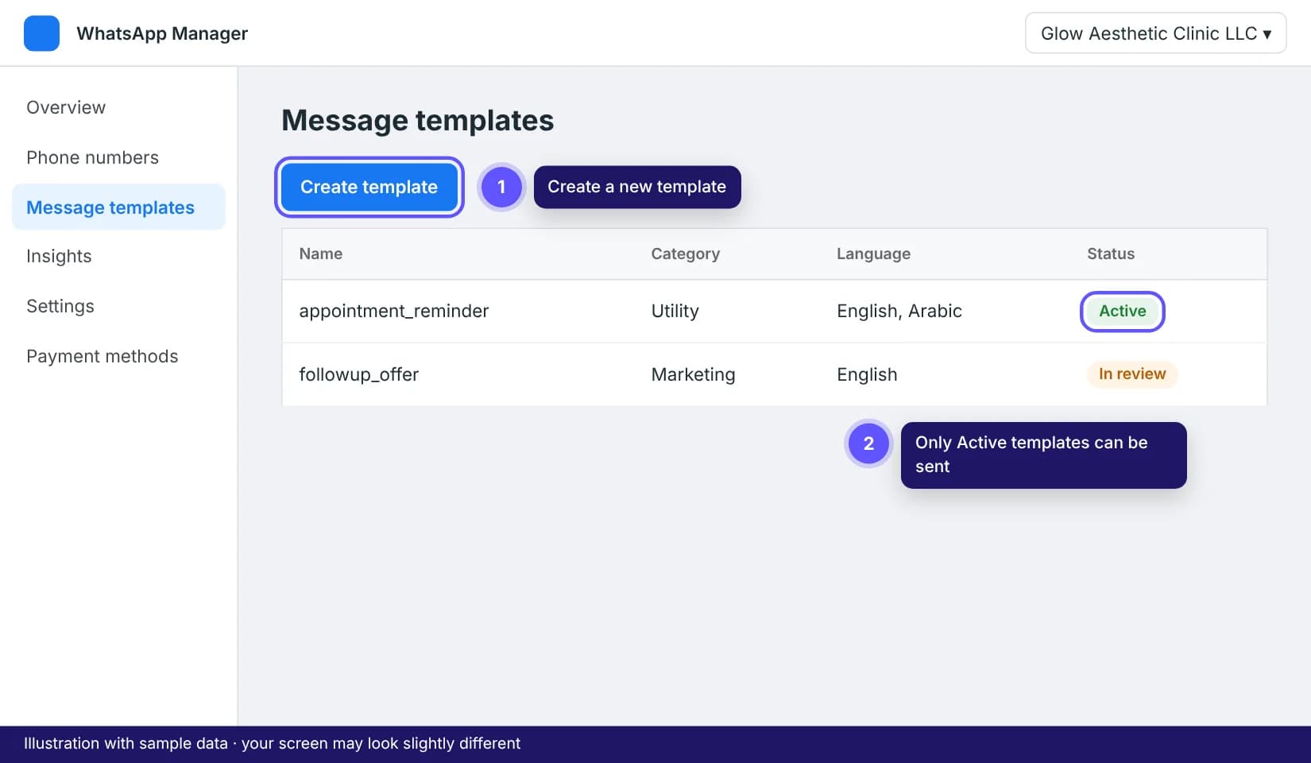Open Payment methods in the sidebar
Screen dimensions: 1311x763
point(102,356)
